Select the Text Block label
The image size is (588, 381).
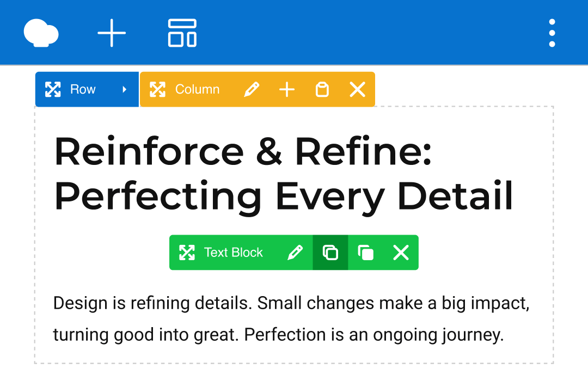[x=233, y=253]
